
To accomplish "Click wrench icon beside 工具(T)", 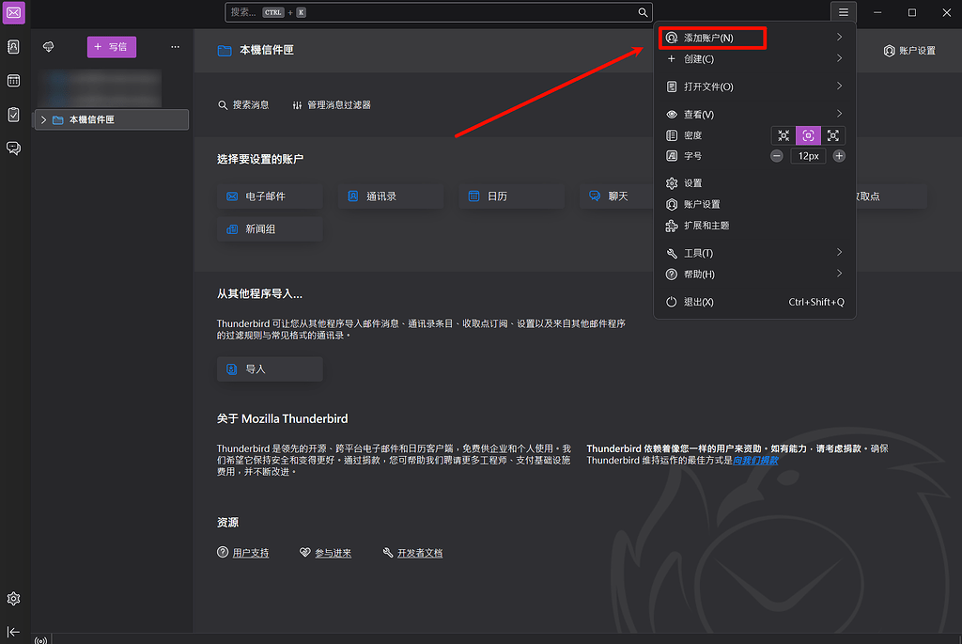I will (x=672, y=253).
